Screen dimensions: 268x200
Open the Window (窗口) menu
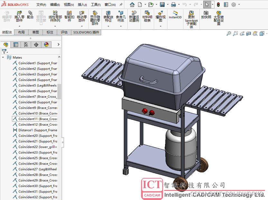point(110,5)
